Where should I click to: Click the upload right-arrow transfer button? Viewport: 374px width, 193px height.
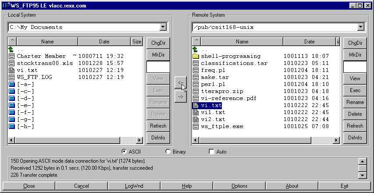click(181, 96)
